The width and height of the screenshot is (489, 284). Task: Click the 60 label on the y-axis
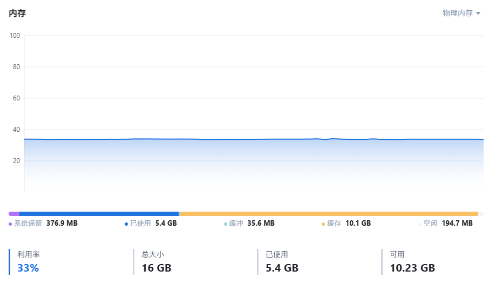pos(16,98)
